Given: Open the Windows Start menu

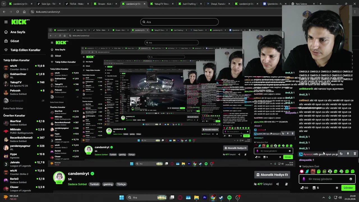Looking at the screenshot, I should pos(121,198).
